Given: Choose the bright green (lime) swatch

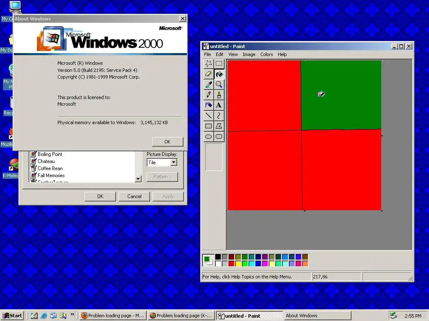Looking at the screenshot, I should click(245, 263).
